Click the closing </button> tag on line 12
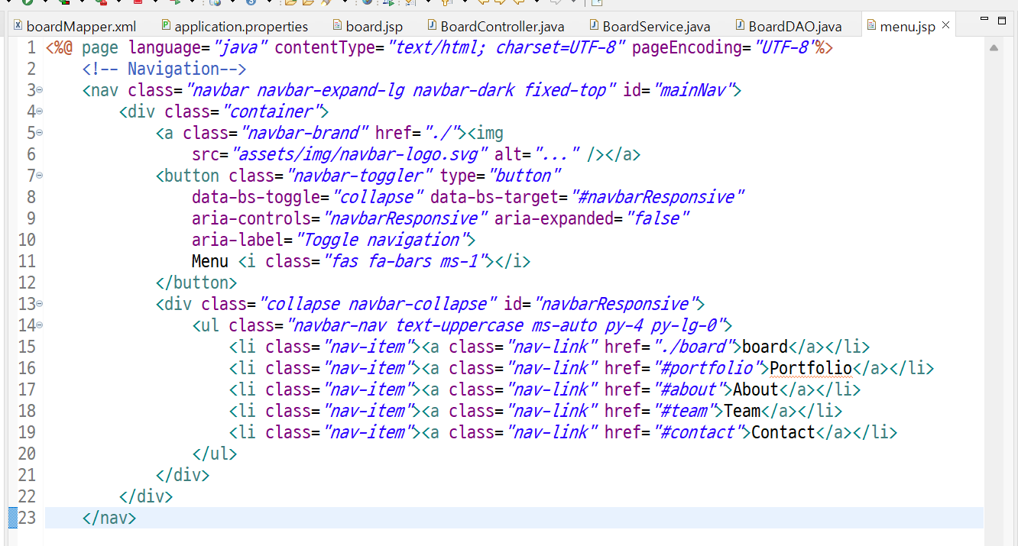Viewport: 1018px width, 546px height. pos(196,283)
